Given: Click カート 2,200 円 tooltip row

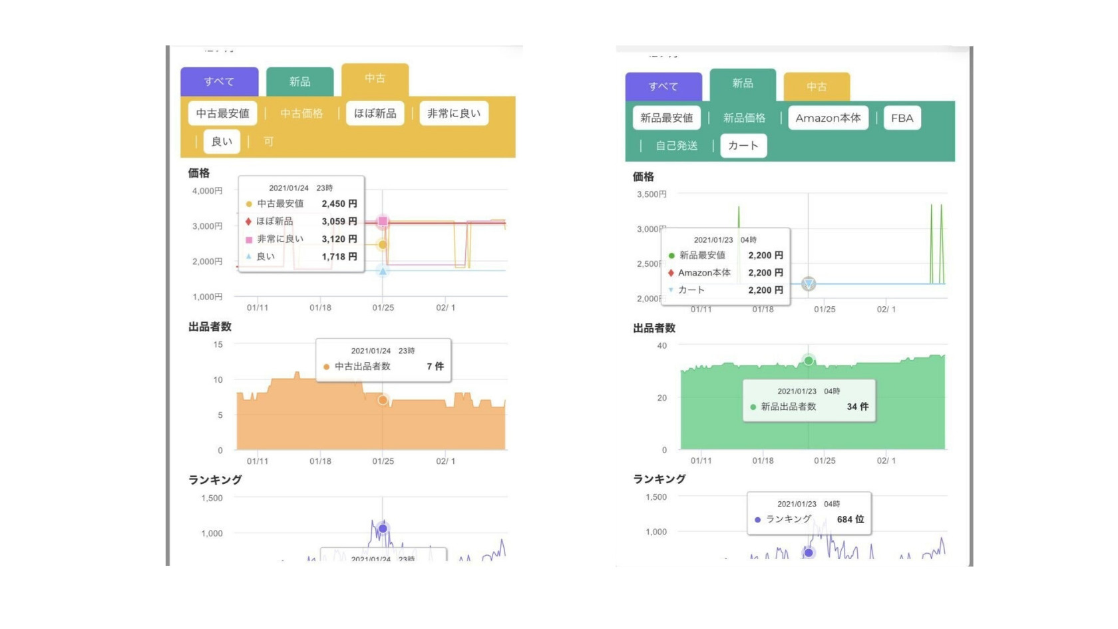Looking at the screenshot, I should (726, 290).
